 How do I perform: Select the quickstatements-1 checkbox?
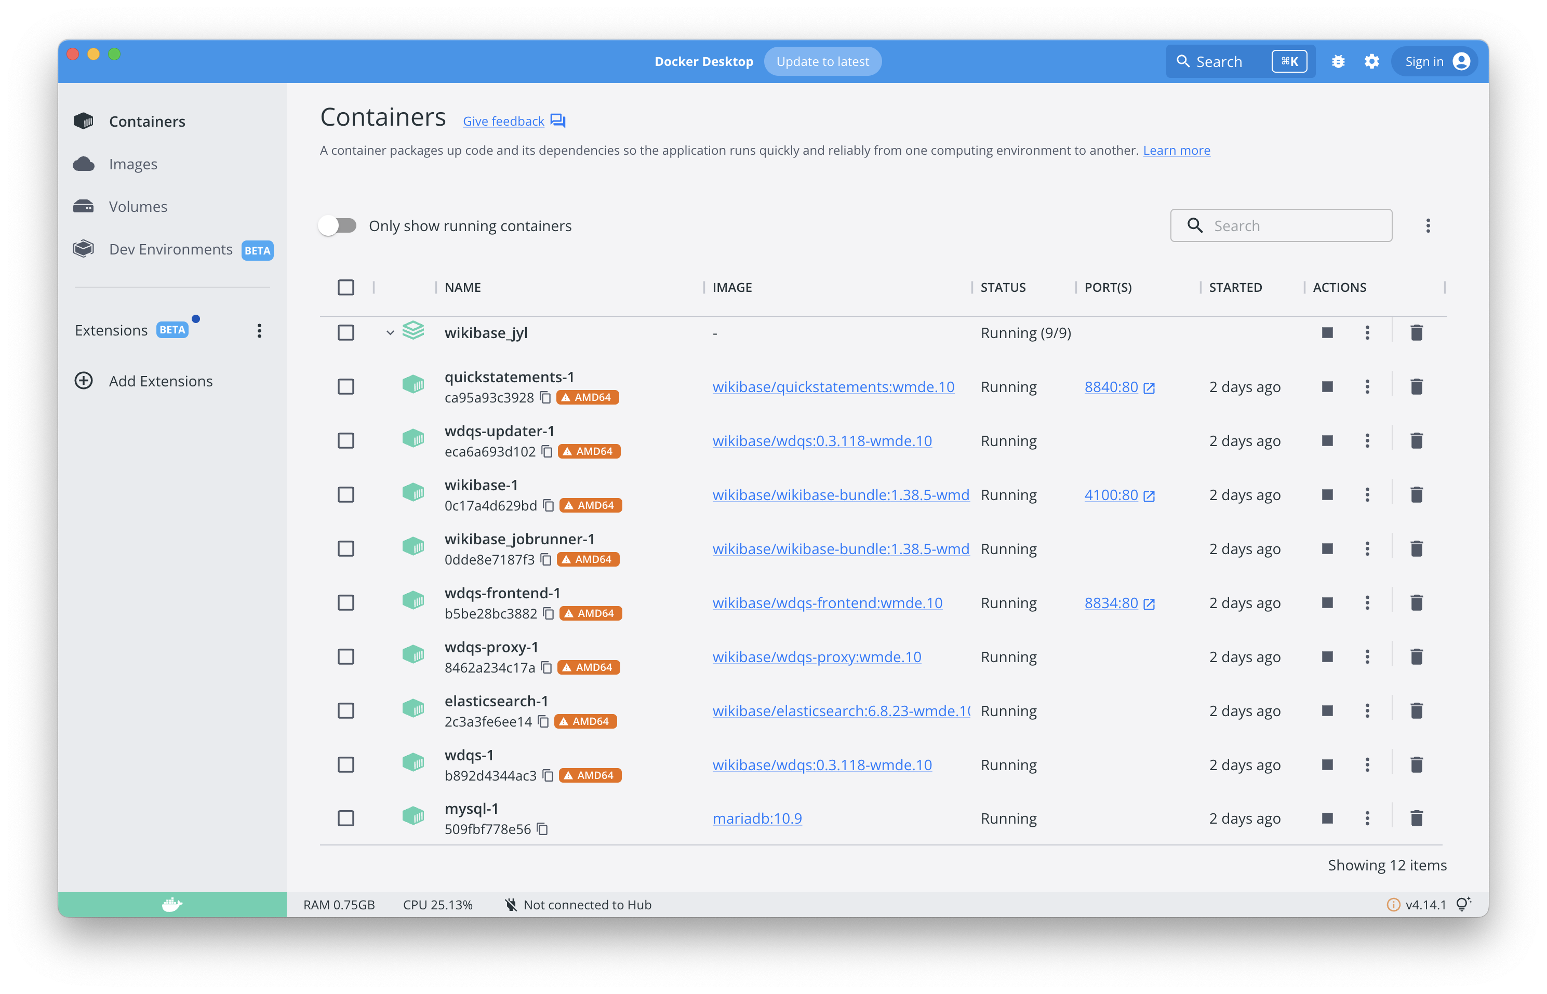pyautogui.click(x=346, y=386)
